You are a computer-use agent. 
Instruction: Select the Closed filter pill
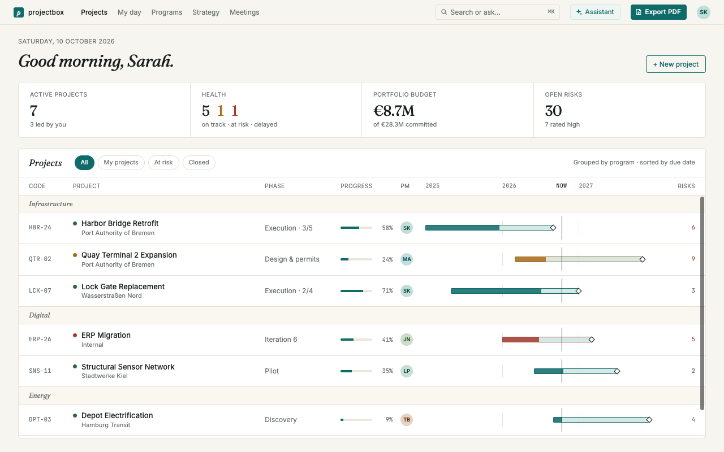click(199, 163)
